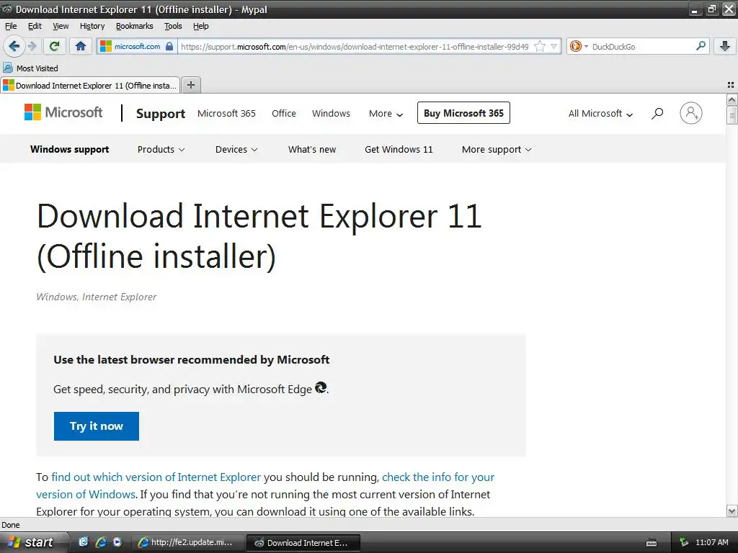Go to Microsoft 365 link

[226, 113]
